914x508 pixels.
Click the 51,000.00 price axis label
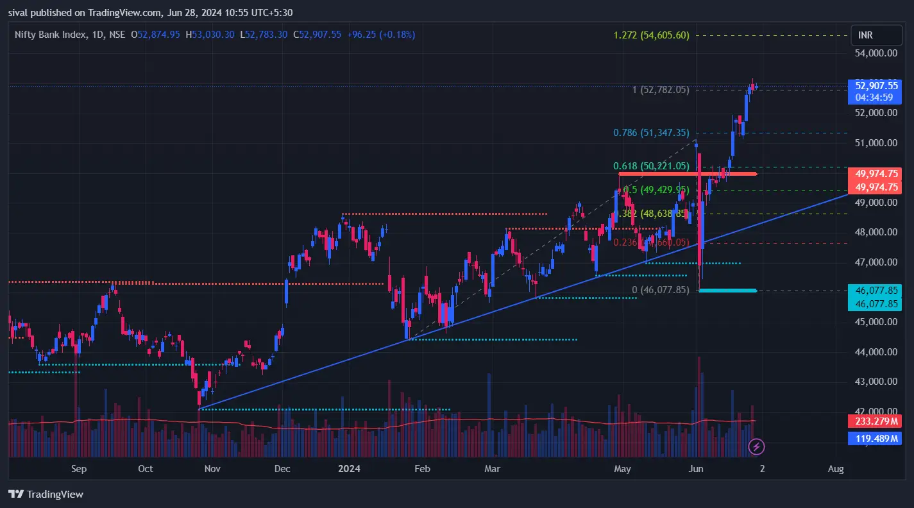click(x=876, y=142)
